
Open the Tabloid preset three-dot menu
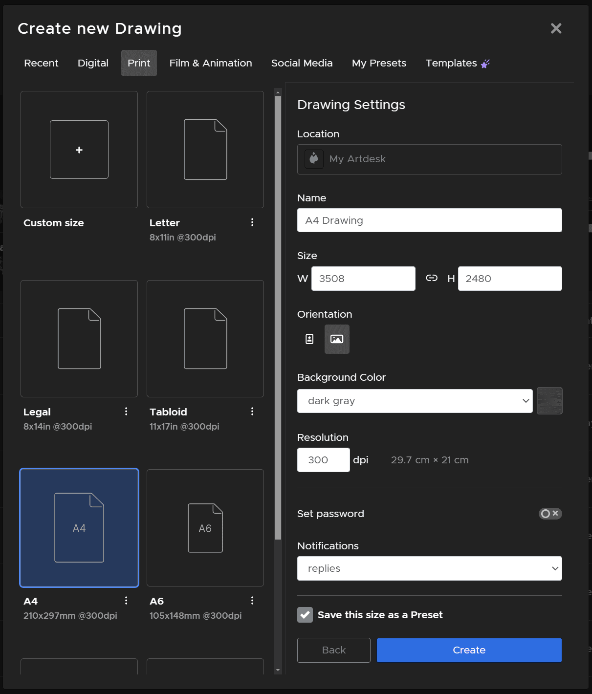point(252,412)
